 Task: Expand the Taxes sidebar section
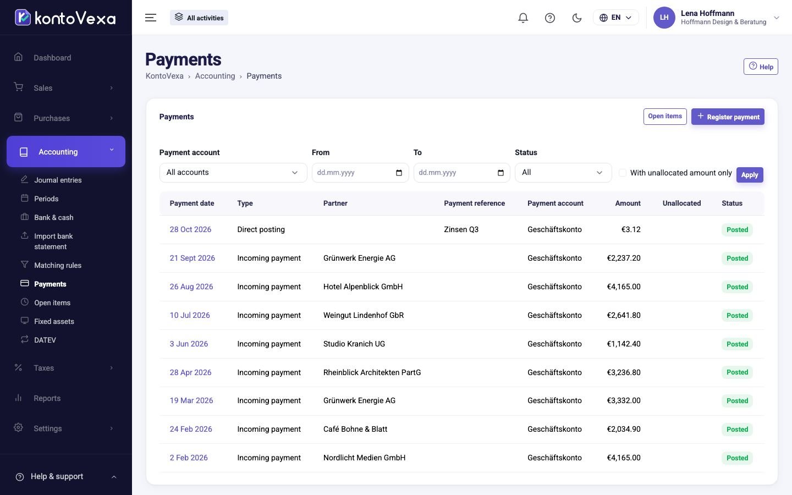(x=66, y=368)
